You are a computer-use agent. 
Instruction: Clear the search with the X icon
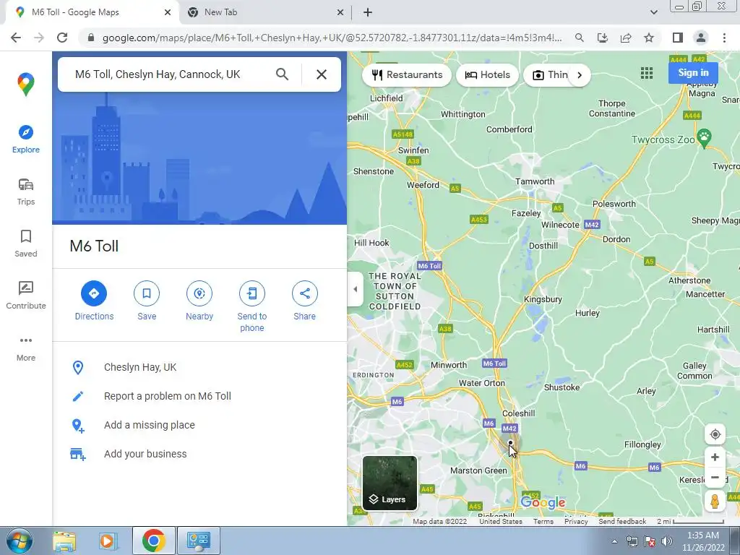(x=322, y=74)
